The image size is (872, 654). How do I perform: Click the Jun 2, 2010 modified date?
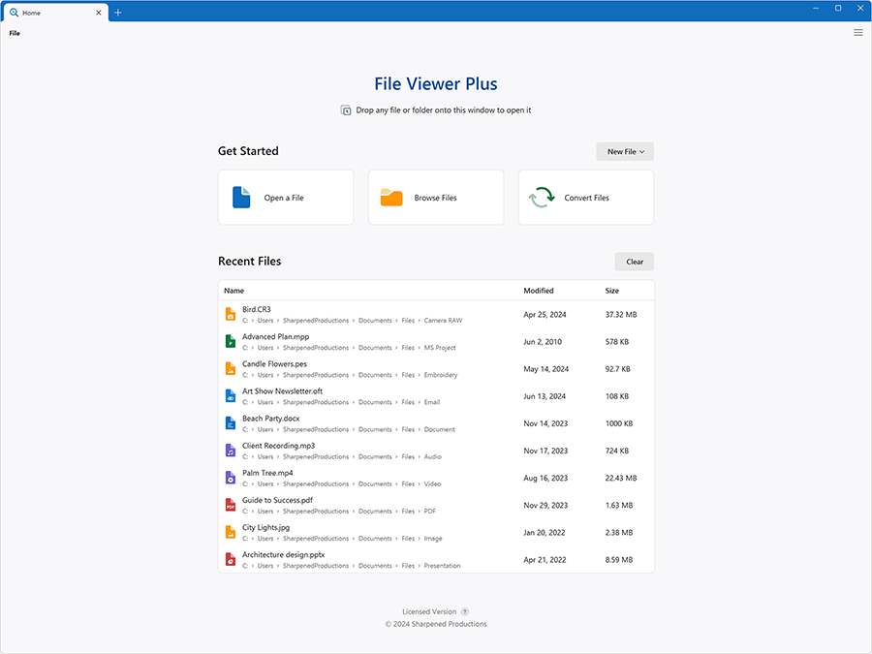(543, 342)
